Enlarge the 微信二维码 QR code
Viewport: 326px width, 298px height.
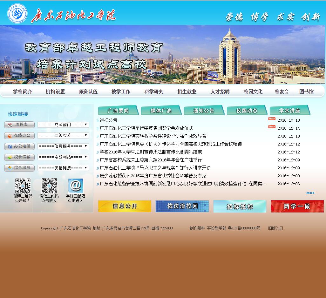point(49,186)
